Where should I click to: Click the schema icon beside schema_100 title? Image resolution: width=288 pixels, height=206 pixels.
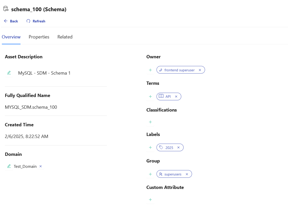coord(6,9)
